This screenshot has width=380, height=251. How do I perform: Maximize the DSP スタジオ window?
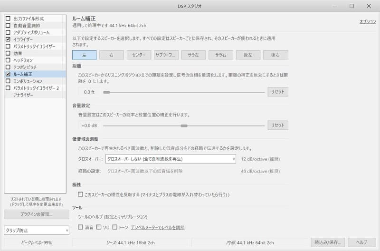tap(351, 6)
